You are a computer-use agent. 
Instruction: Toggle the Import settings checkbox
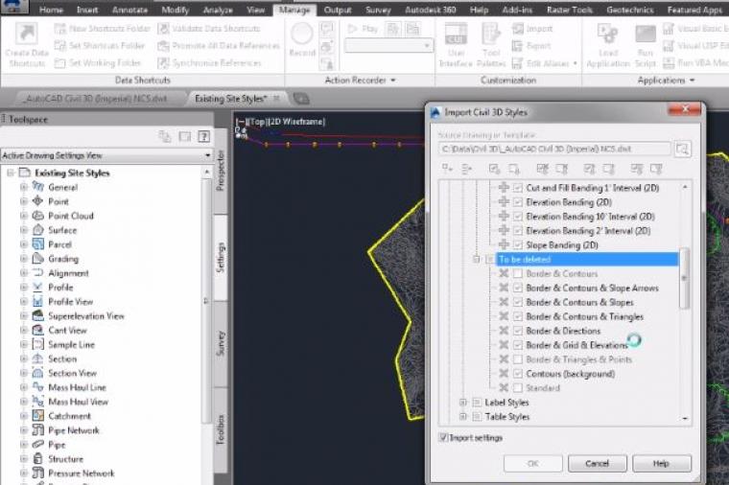tap(443, 438)
